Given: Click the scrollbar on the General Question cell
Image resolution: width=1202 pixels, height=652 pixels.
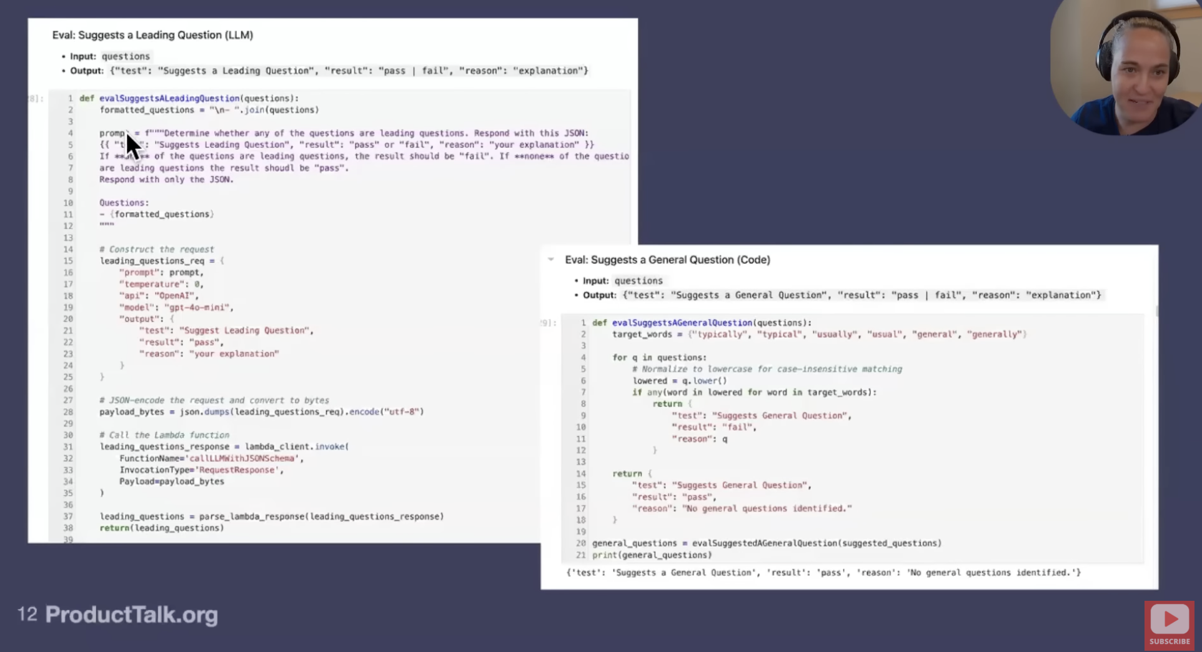Looking at the screenshot, I should pos(1156,311).
